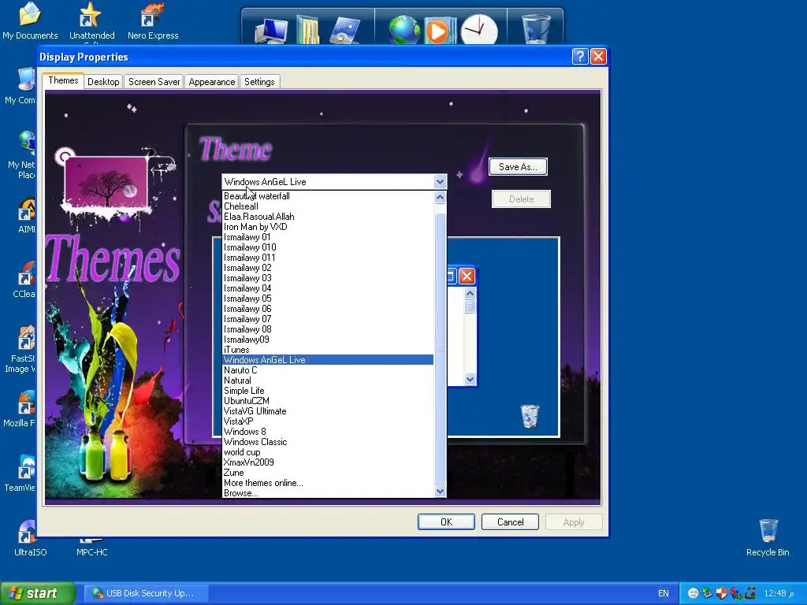Open the Appearance tab
The width and height of the screenshot is (807, 605).
pyautogui.click(x=211, y=82)
